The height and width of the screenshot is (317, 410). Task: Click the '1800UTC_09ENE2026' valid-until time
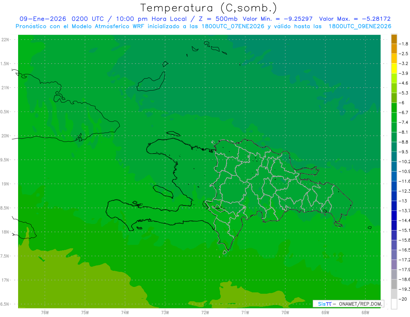(360, 26)
